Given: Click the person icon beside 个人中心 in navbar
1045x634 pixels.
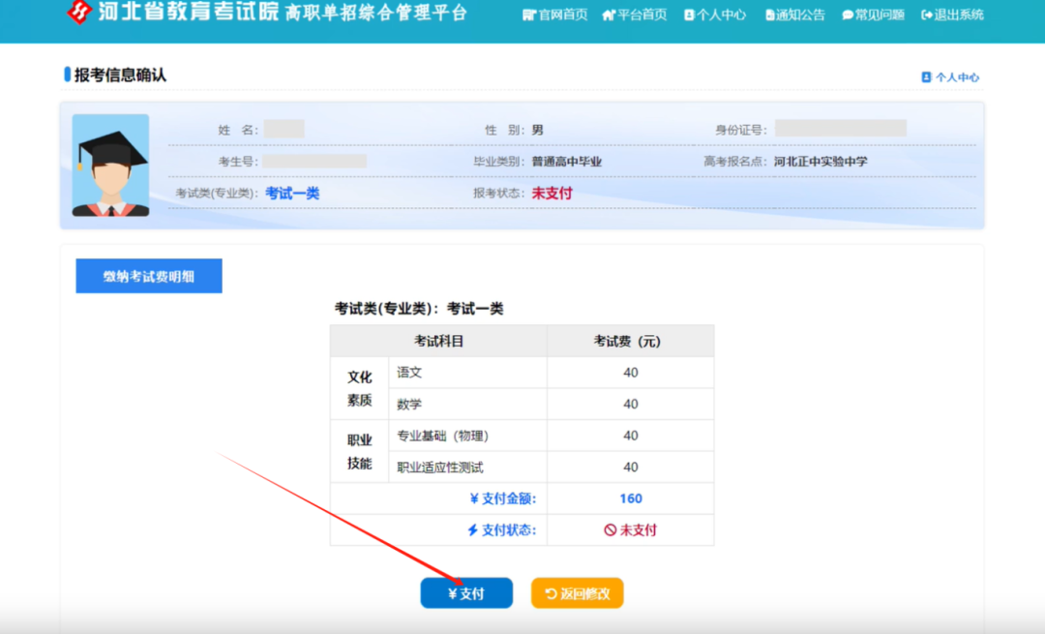Looking at the screenshot, I should click(x=687, y=15).
